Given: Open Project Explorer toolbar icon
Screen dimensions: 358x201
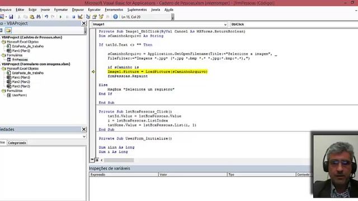Looking at the screenshot, I should coord(88,17).
